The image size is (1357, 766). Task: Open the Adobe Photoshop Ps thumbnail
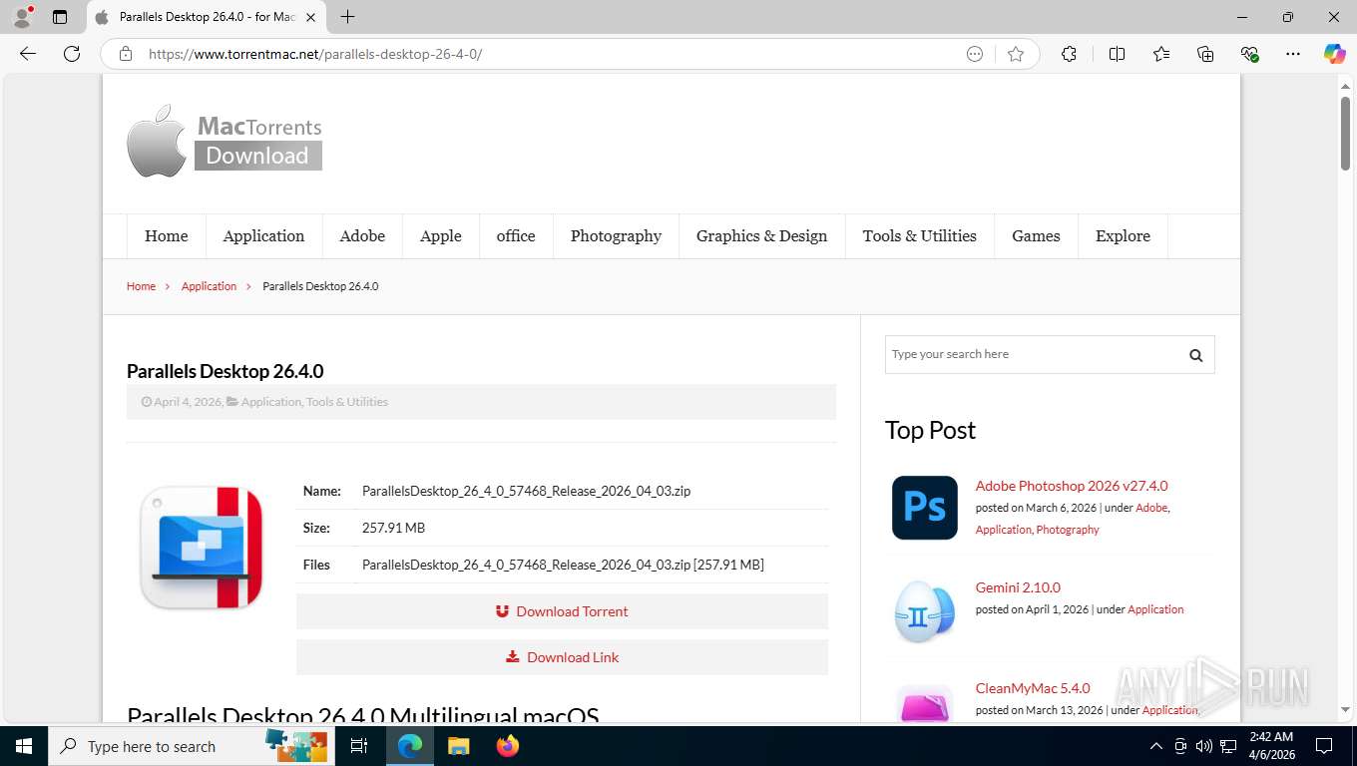coord(925,508)
